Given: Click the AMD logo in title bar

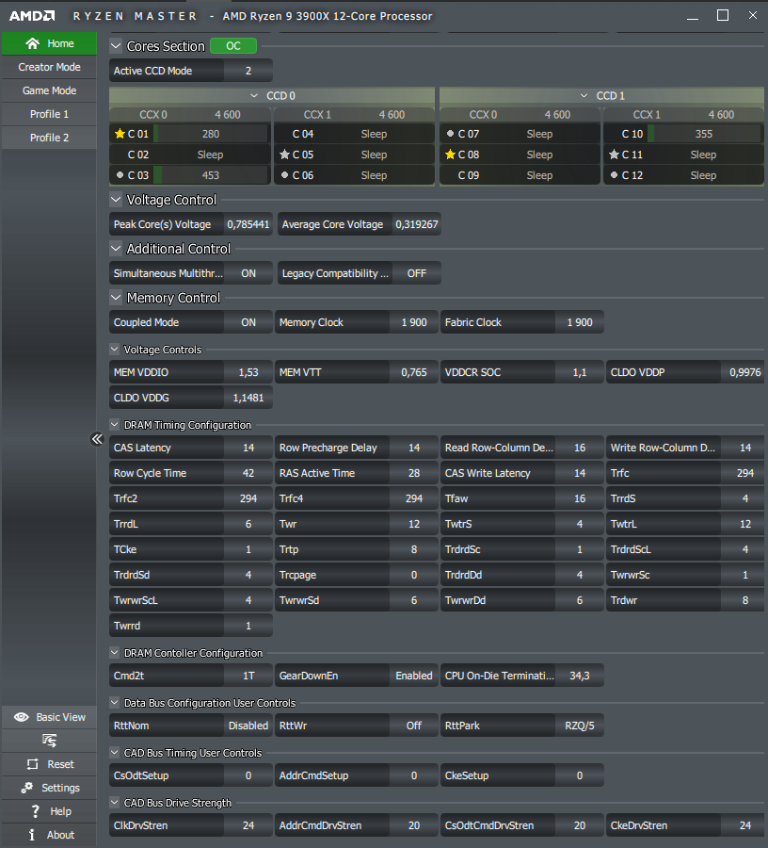Looking at the screenshot, I should click(32, 16).
